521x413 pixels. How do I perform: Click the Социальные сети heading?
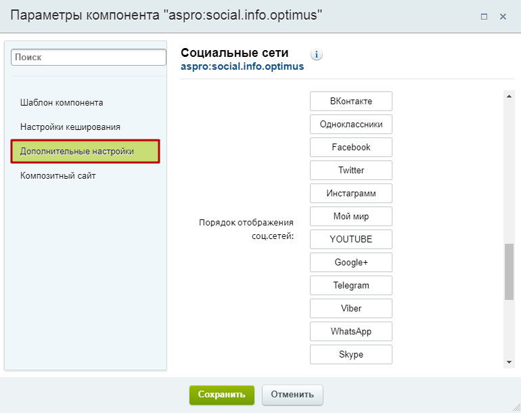tap(235, 53)
